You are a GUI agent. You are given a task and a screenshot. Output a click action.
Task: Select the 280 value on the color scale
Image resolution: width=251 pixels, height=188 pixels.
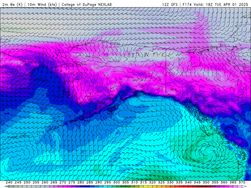(81, 182)
